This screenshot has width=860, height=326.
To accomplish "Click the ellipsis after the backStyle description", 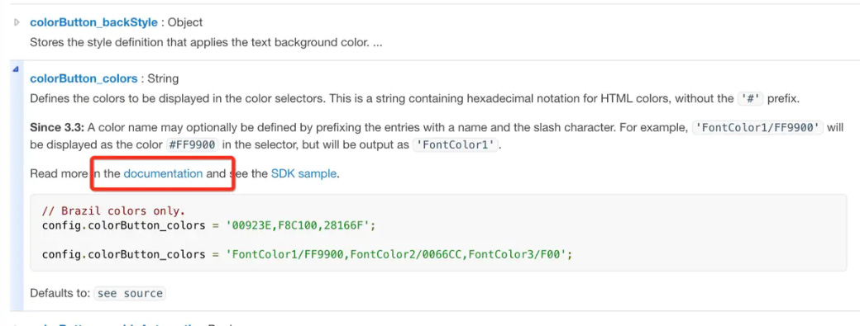I will point(377,42).
